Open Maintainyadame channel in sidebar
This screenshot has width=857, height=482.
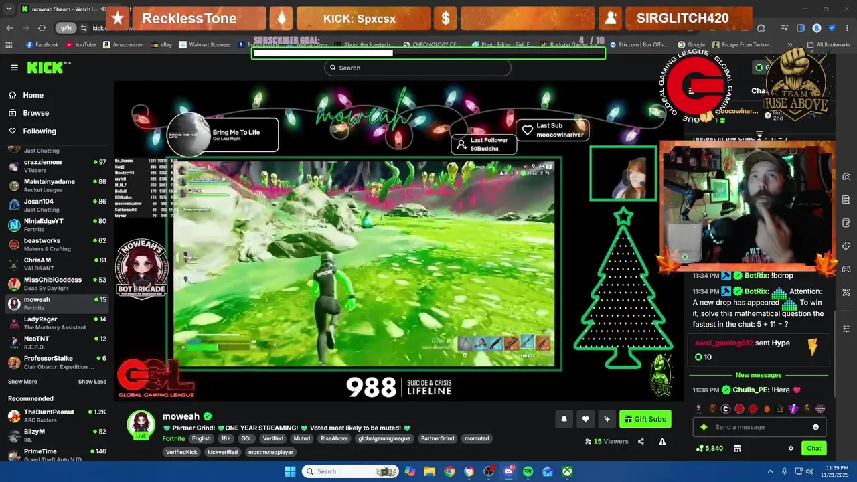(56, 185)
